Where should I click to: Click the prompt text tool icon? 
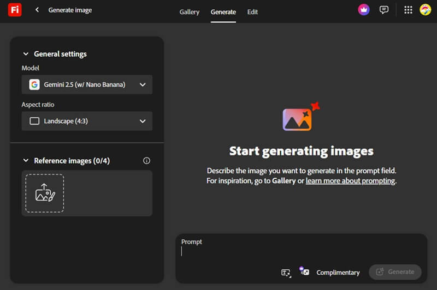[286, 273]
